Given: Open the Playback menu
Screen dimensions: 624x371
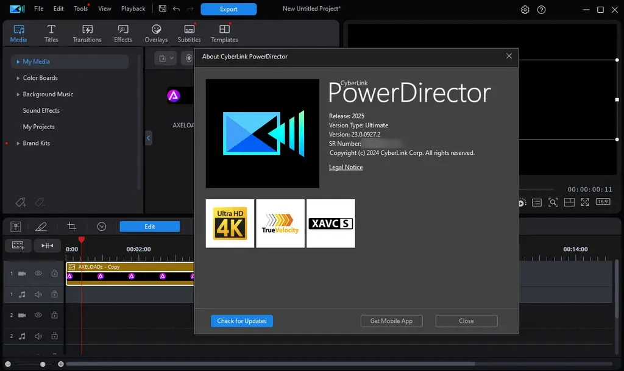Looking at the screenshot, I should coord(133,9).
